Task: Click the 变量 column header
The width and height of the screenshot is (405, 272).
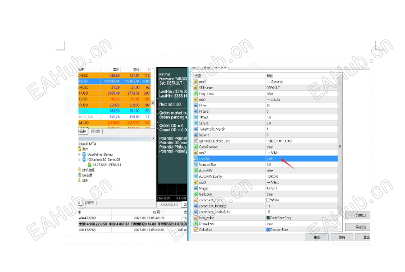Action: pyautogui.click(x=229, y=76)
